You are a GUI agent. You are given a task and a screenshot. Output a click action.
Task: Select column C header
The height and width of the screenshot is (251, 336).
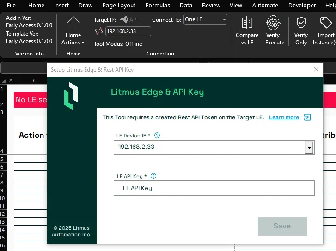pyautogui.click(x=35, y=80)
